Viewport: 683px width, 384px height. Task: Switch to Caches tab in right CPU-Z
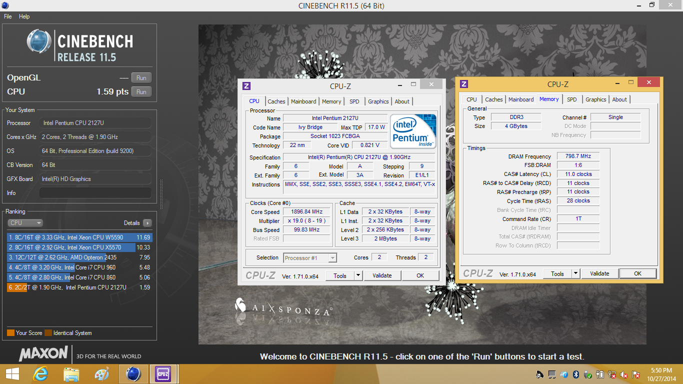click(x=494, y=99)
